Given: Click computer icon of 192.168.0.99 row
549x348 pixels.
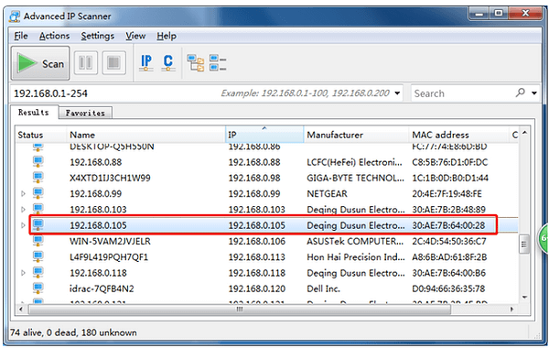Looking at the screenshot, I should 38,193.
